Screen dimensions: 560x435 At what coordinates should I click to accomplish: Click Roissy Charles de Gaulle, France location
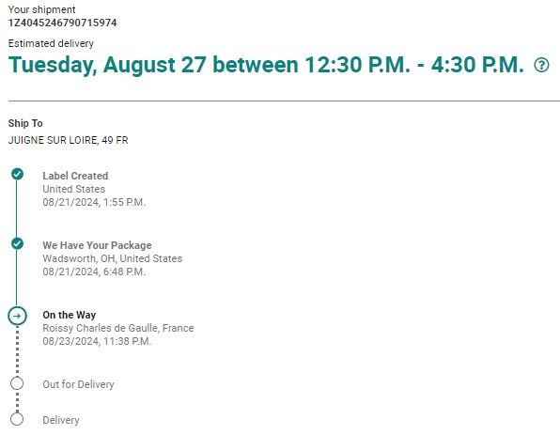click(x=118, y=328)
